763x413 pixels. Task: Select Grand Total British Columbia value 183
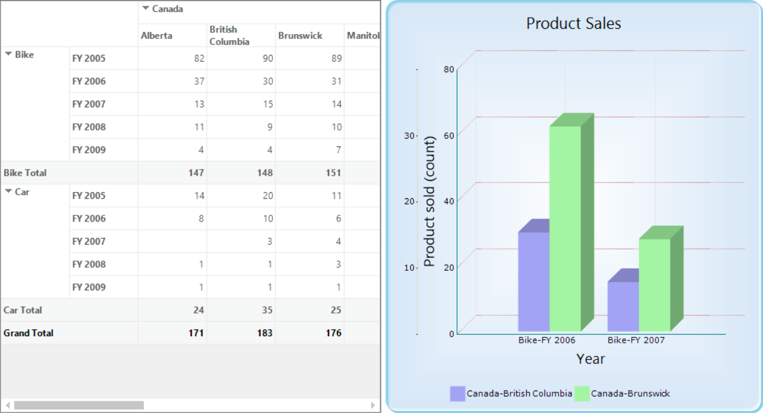[x=241, y=333]
